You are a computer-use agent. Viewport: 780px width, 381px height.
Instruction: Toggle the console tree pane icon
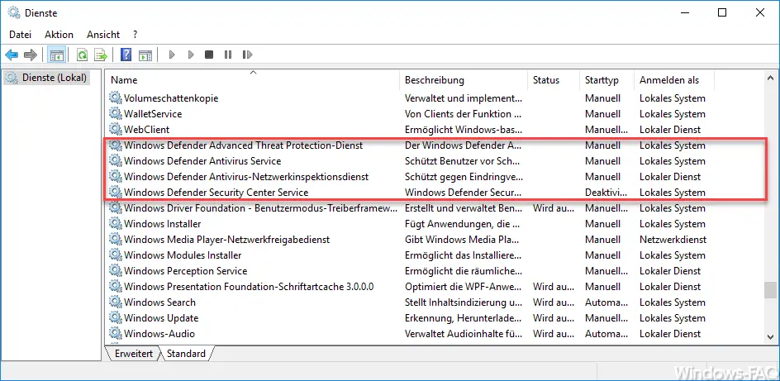(x=56, y=55)
